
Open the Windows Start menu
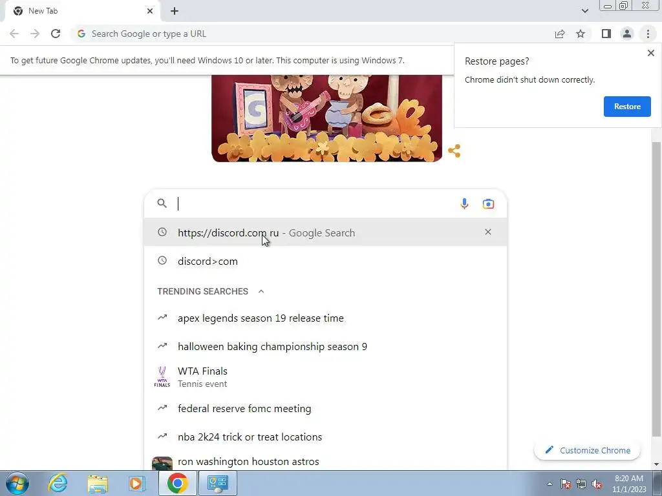pyautogui.click(x=17, y=483)
